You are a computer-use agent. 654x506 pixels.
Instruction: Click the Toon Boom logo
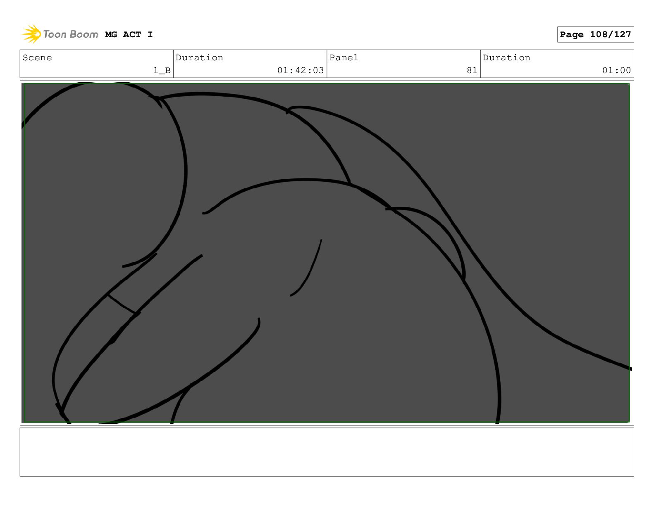[x=60, y=34]
